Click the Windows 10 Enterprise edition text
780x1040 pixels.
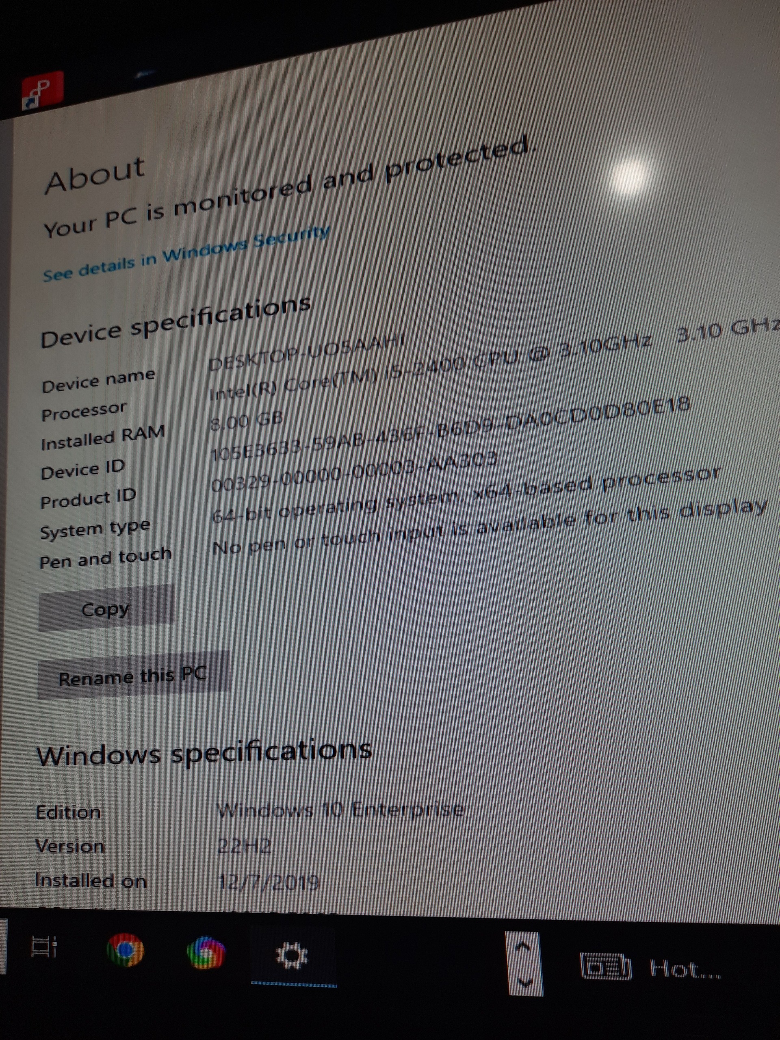tap(340, 810)
